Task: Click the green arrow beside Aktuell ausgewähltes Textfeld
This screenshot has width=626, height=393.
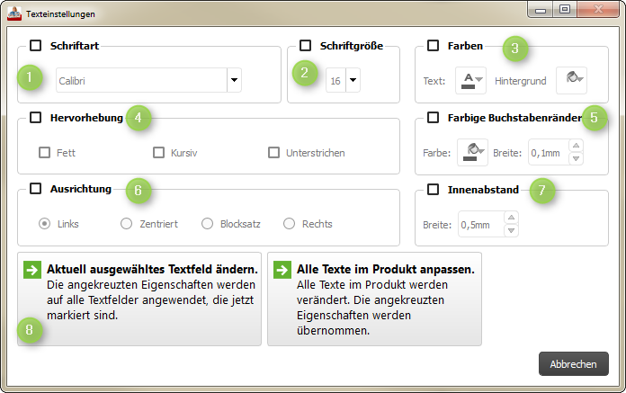Action: point(31,270)
